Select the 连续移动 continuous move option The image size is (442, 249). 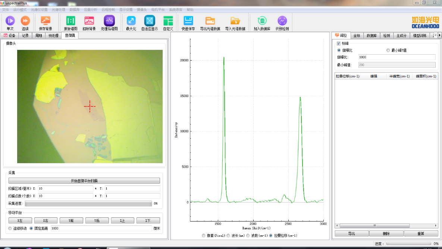click(10, 228)
